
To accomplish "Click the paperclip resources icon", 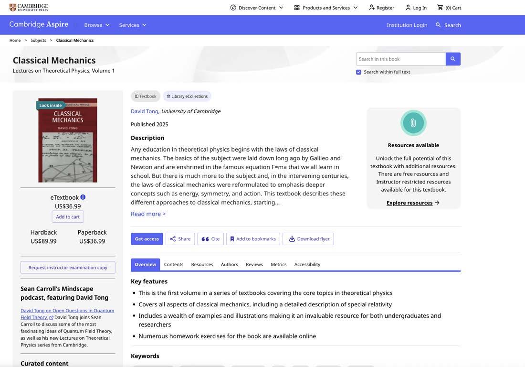I will [413, 123].
